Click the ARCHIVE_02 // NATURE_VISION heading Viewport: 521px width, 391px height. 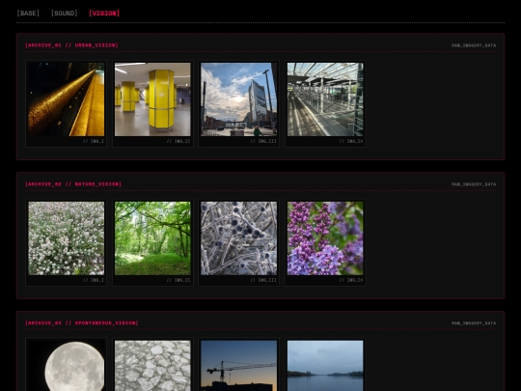click(x=73, y=184)
